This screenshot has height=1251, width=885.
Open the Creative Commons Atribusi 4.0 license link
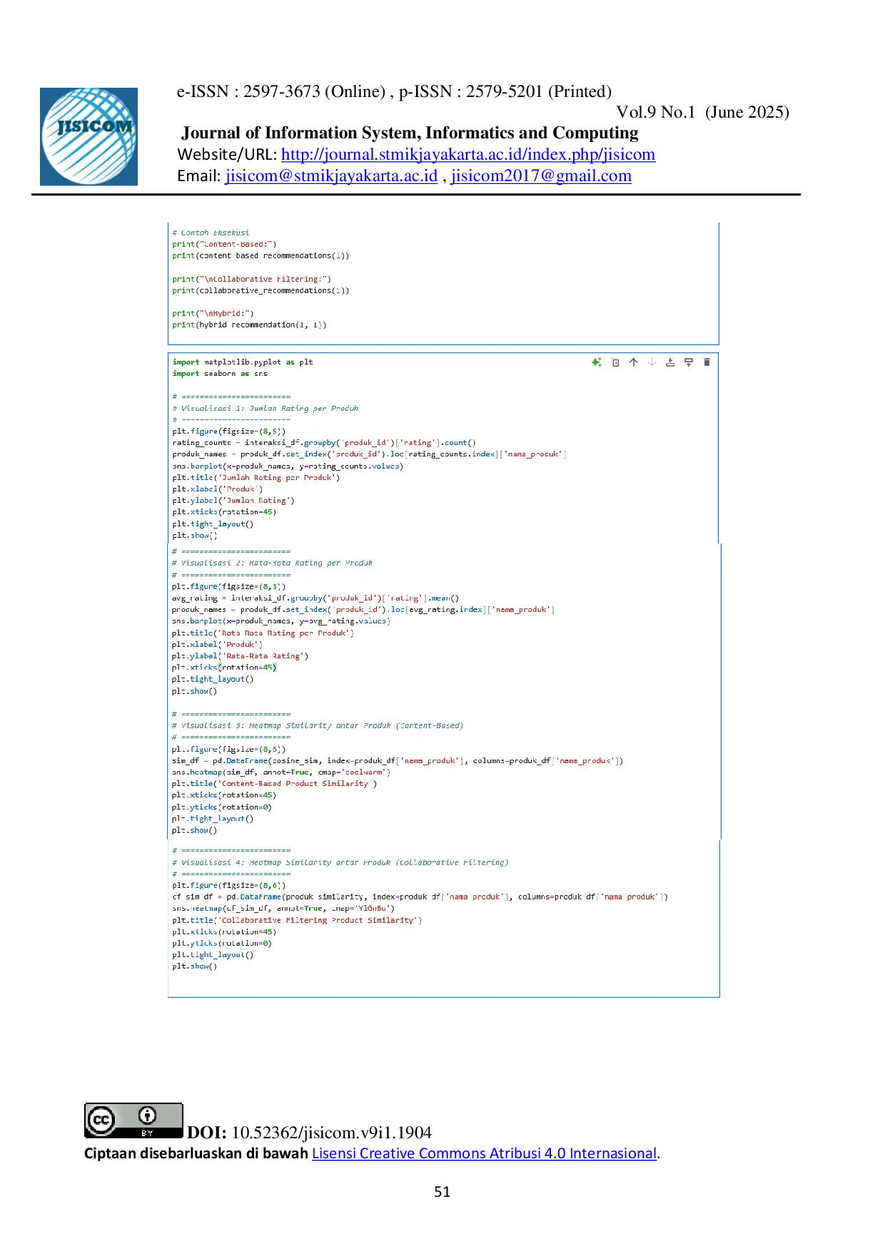pyautogui.click(x=484, y=1153)
